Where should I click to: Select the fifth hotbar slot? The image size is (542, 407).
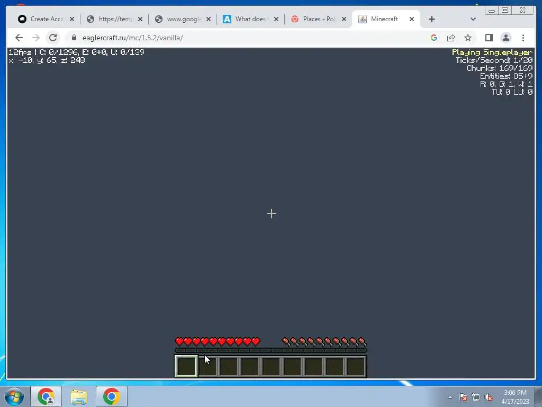(x=272, y=366)
